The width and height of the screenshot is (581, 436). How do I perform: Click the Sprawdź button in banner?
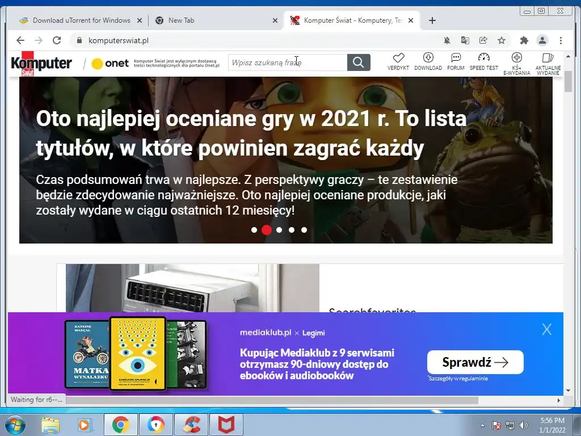tap(475, 362)
